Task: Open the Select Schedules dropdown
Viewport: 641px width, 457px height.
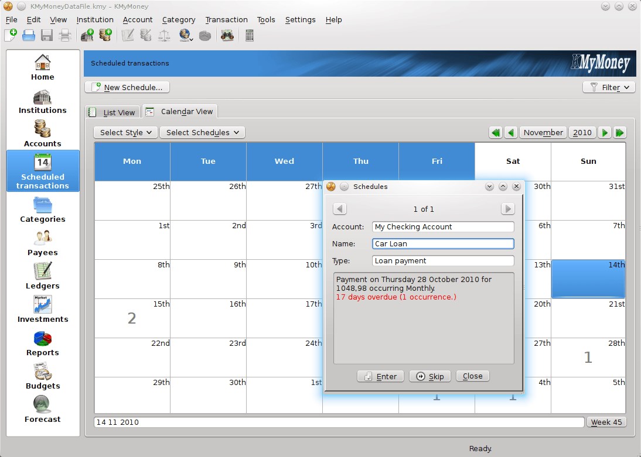Action: 202,133
